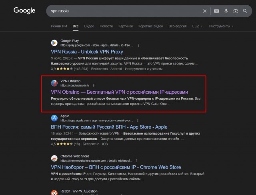
Task: Open the on-screen keyboard icon
Action: (216, 11)
